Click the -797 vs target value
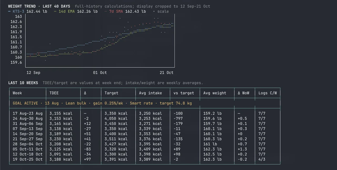Image resolution: width=337 pixels, height=170 pixels. click(x=178, y=119)
